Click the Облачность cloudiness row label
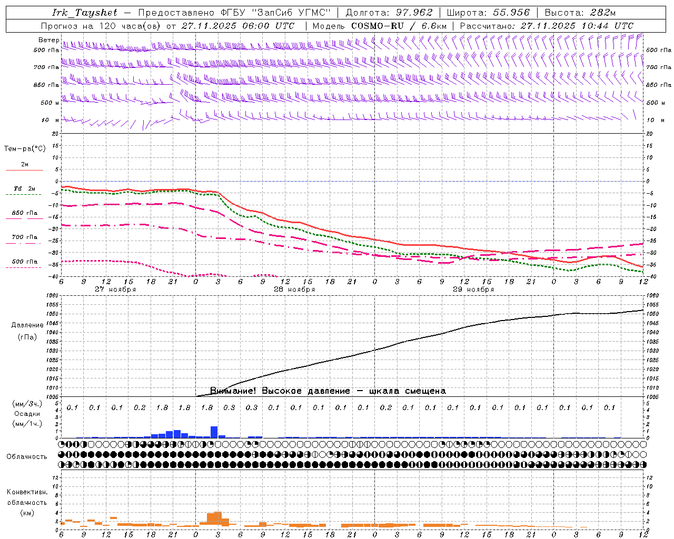Viewport: 674px width, 539px height. tap(27, 457)
